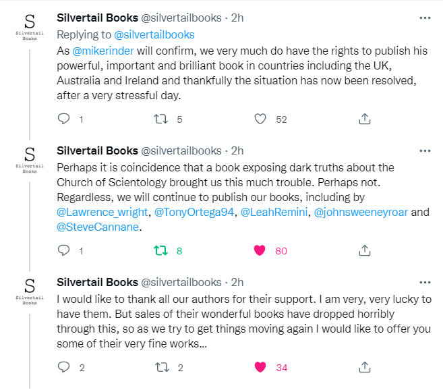This screenshot has height=392, width=443.
Task: Share the tweet about UK publishing rights
Action: pos(364,119)
